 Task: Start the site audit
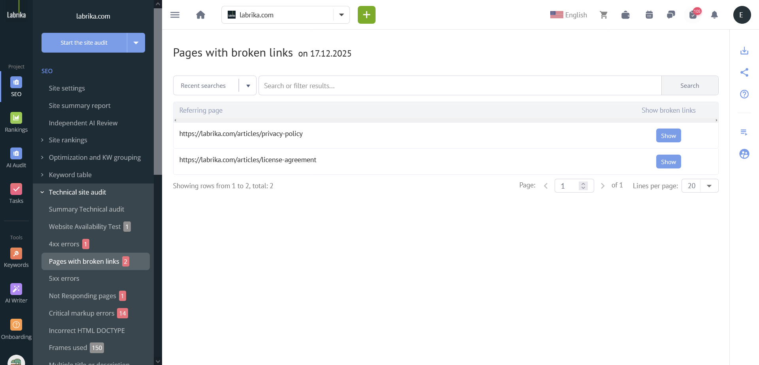pos(84,43)
